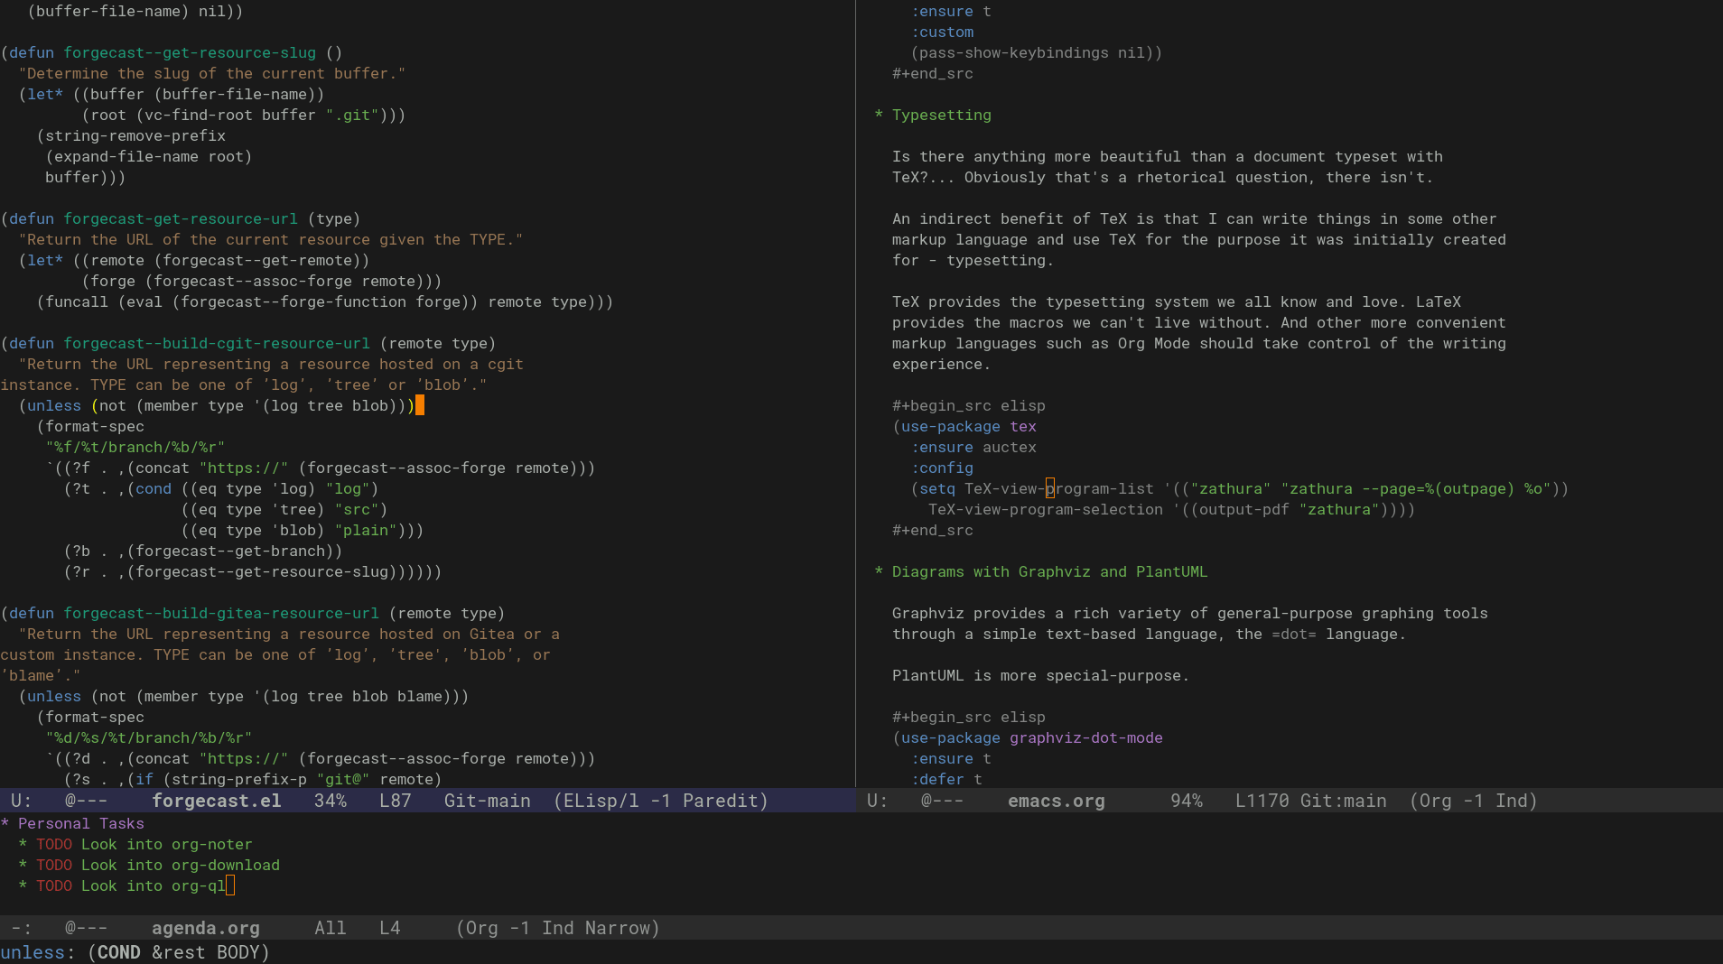Click the (Org -1 Ind) mode indicator
The image size is (1723, 964).
[x=1474, y=801]
